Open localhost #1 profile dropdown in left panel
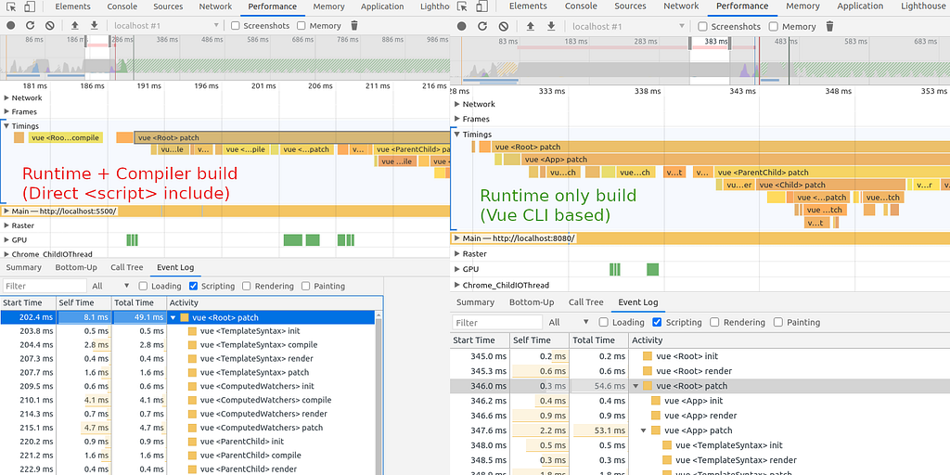This screenshot has height=475, width=950. 166,25
